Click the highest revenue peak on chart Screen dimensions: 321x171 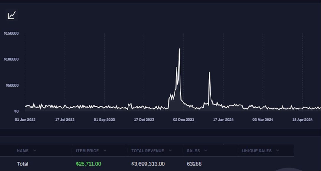[179, 49]
